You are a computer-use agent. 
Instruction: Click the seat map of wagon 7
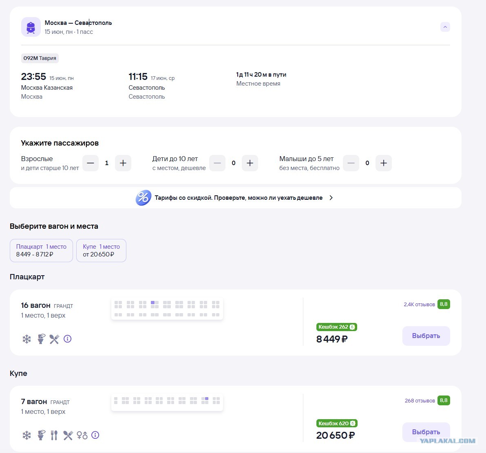pos(167,402)
